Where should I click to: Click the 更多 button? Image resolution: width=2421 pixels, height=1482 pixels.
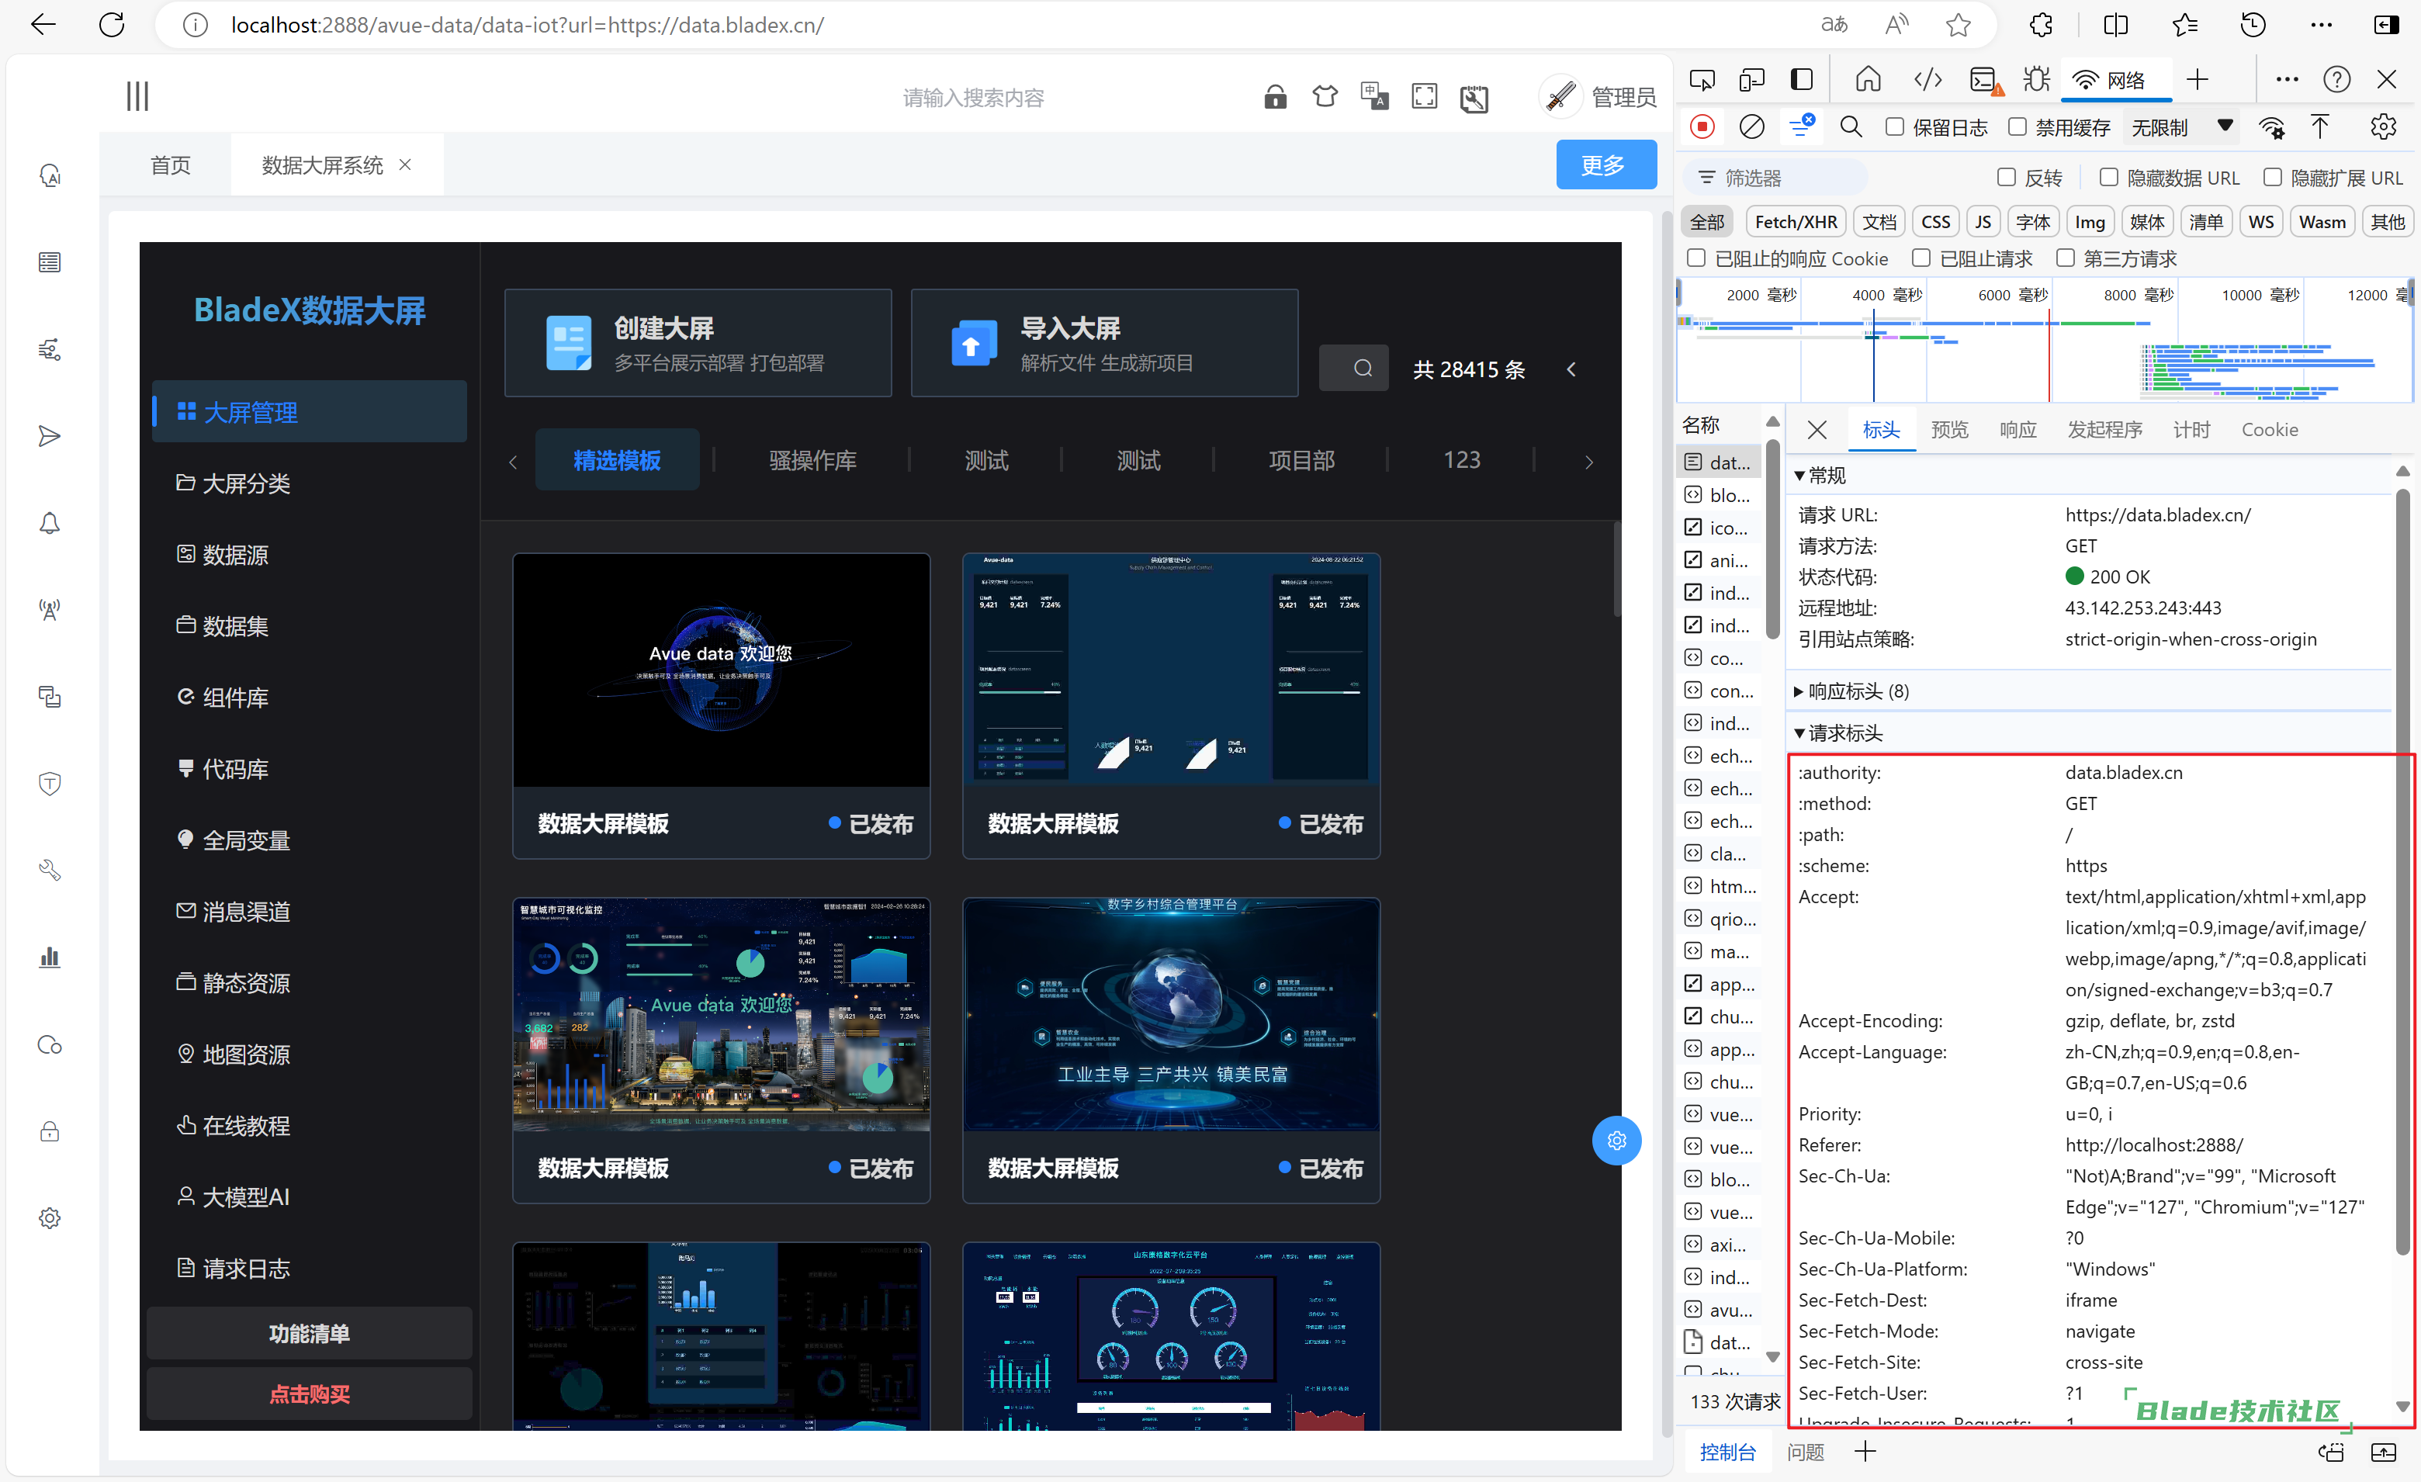point(1605,164)
